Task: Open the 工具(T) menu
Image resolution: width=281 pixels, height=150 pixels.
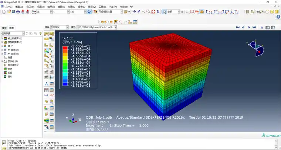Action: (102, 7)
